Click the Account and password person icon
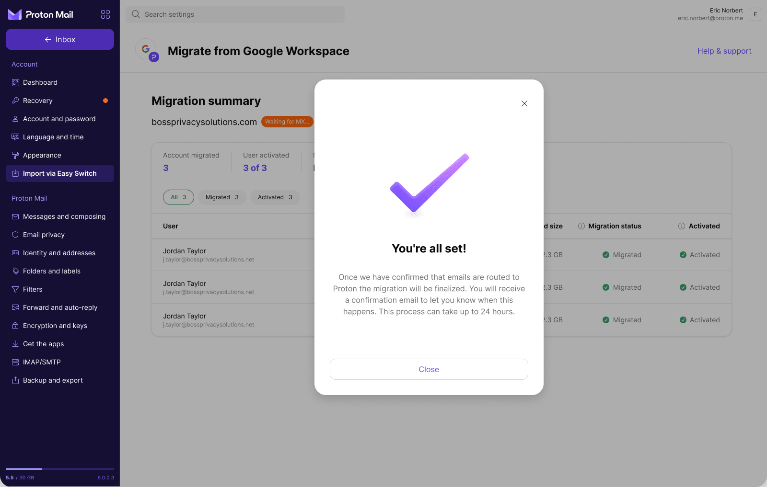 (15, 119)
